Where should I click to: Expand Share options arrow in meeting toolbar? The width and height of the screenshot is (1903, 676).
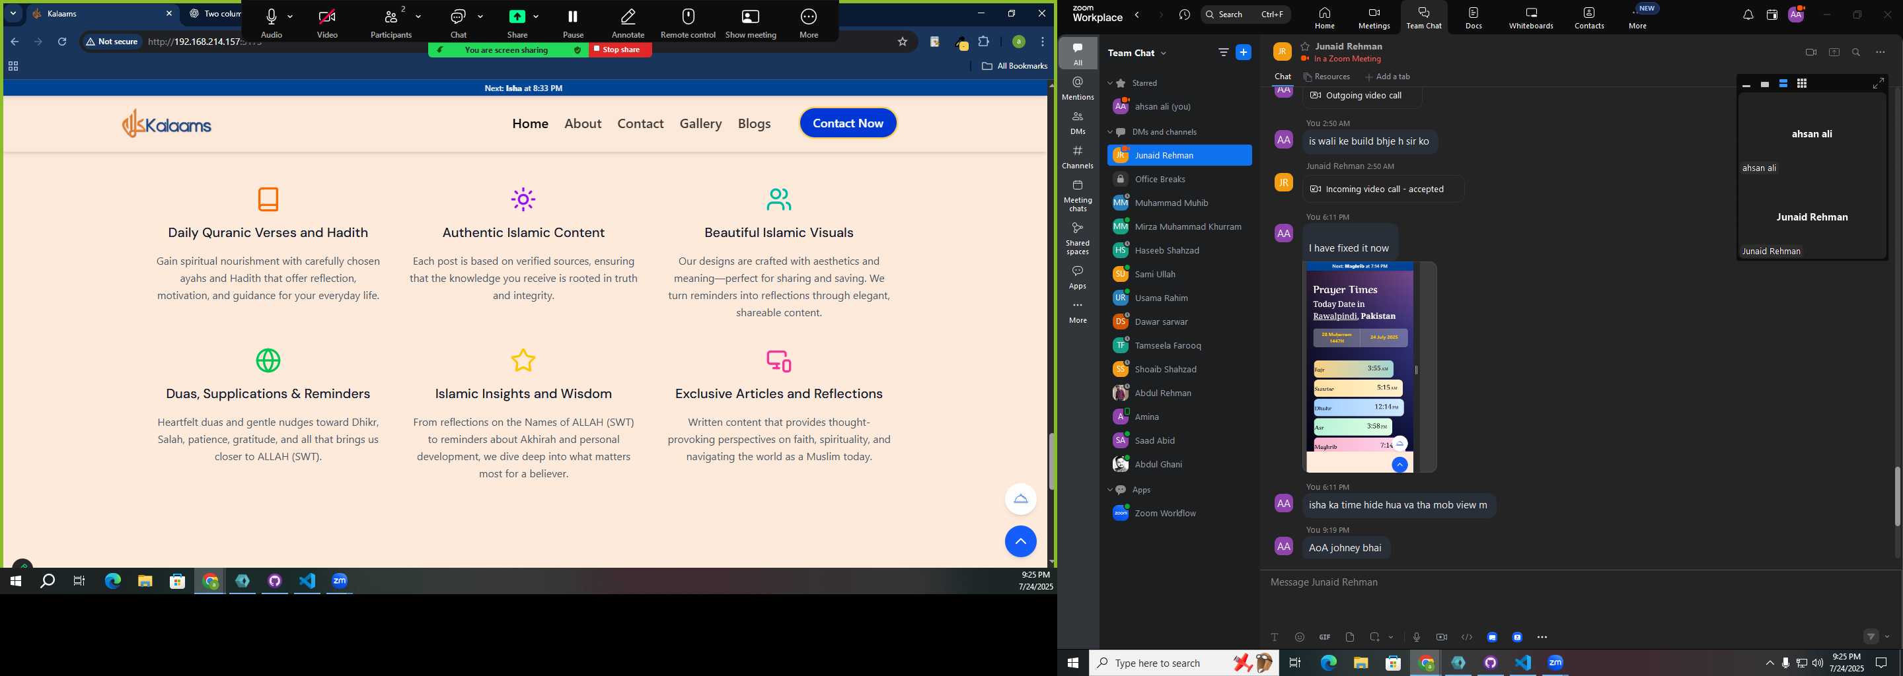tap(536, 17)
